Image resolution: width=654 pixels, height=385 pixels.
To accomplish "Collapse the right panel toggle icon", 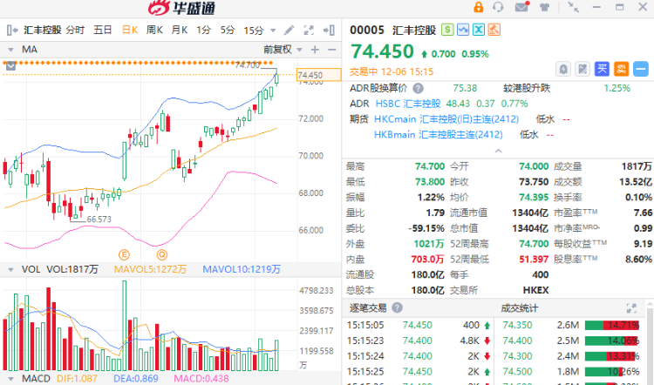I will 329,30.
